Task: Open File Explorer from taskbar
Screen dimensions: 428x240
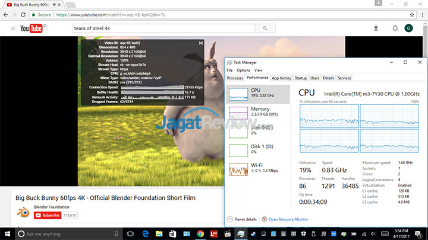Action: [x=159, y=233]
